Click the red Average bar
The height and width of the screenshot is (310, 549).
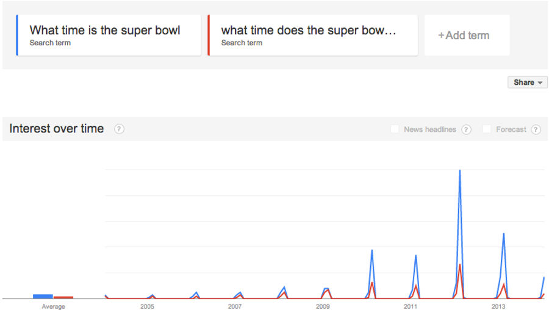63,297
